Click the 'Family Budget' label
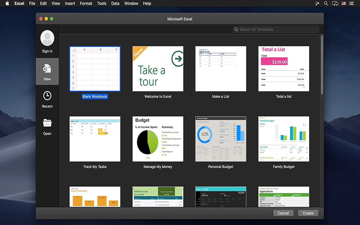The width and height of the screenshot is (360, 225). [283, 166]
